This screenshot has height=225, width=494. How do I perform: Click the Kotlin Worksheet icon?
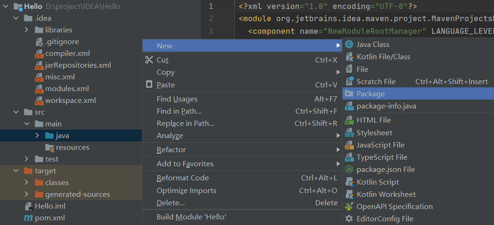point(349,194)
